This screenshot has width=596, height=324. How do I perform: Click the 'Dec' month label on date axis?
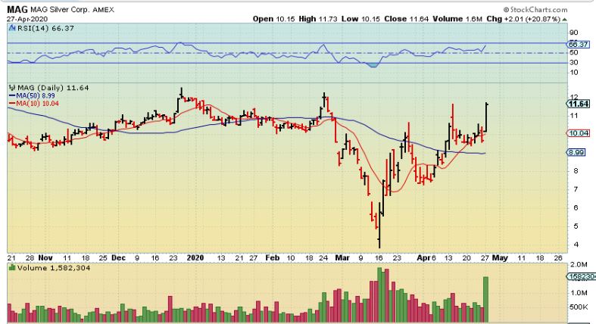point(118,258)
